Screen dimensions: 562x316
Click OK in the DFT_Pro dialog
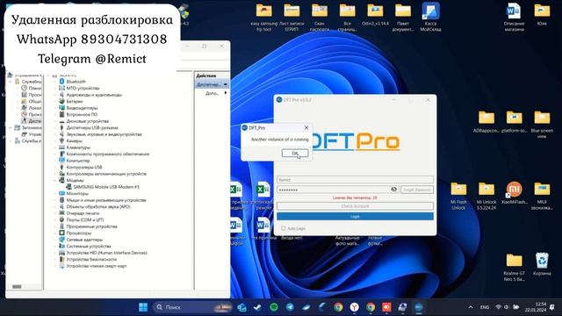point(295,154)
